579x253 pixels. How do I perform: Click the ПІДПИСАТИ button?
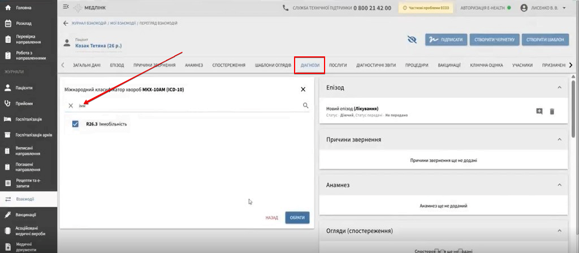coord(446,39)
